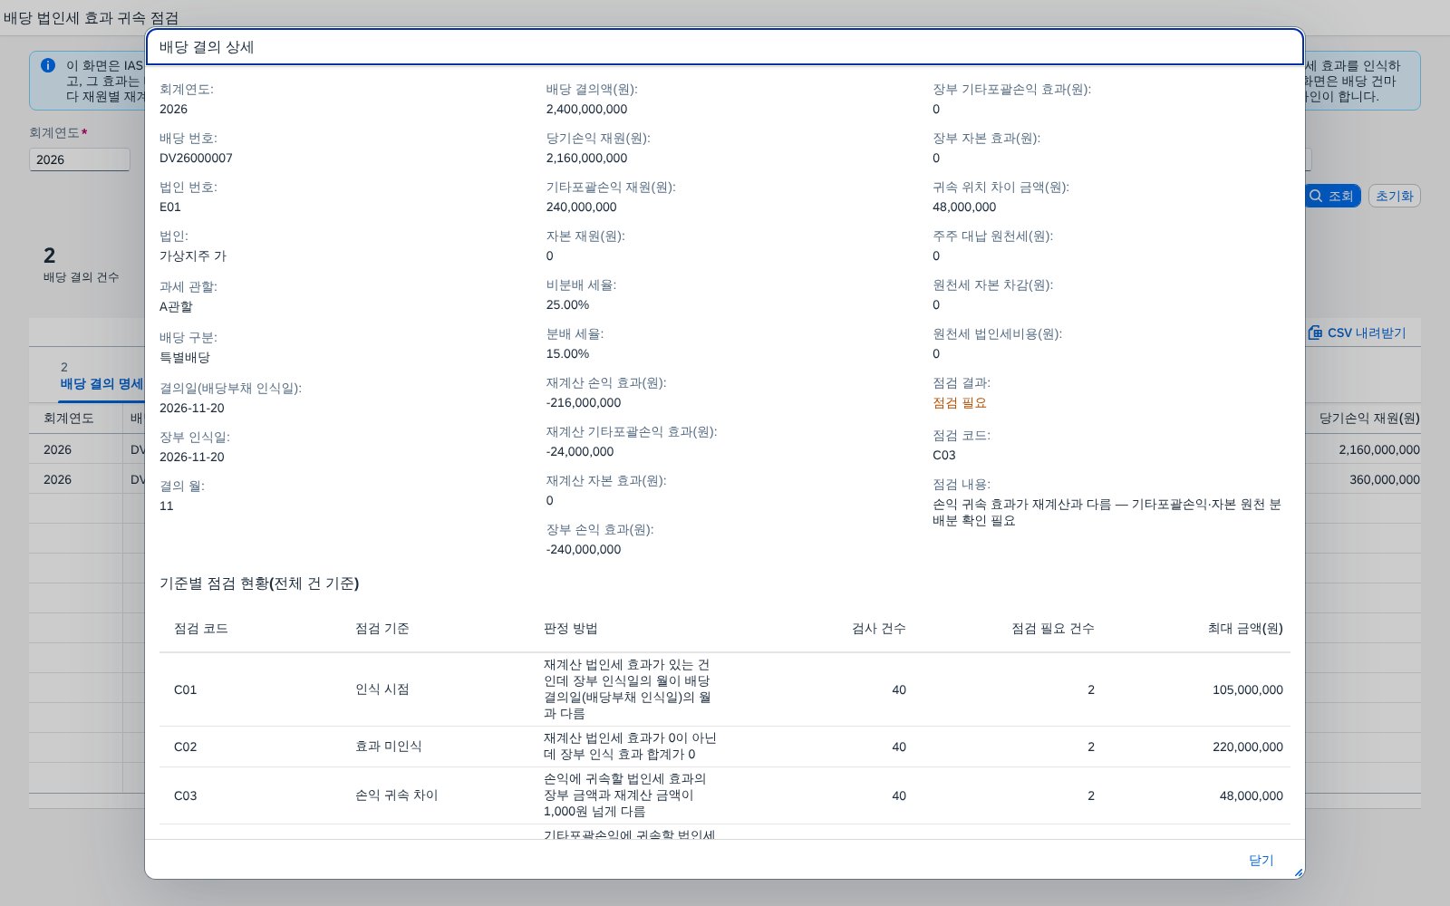Close the dividend detail dialog with 닫기

coord(1261,860)
